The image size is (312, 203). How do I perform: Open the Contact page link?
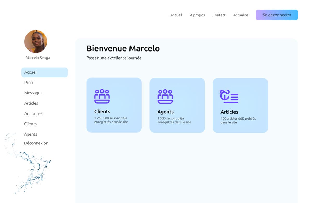pyautogui.click(x=219, y=15)
